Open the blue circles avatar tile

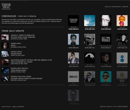122,58
